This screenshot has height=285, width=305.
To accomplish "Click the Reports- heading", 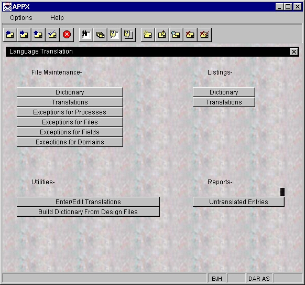I will pyautogui.click(x=220, y=182).
